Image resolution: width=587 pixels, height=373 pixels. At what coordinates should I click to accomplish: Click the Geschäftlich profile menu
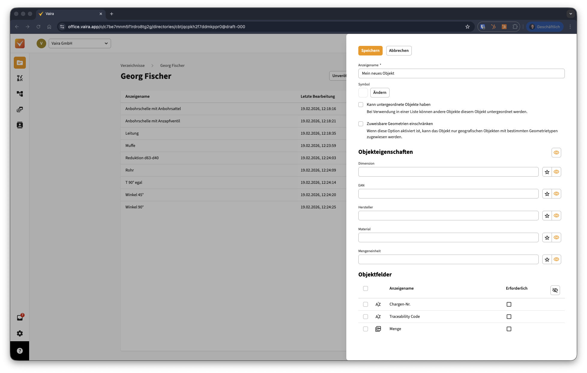pos(545,27)
